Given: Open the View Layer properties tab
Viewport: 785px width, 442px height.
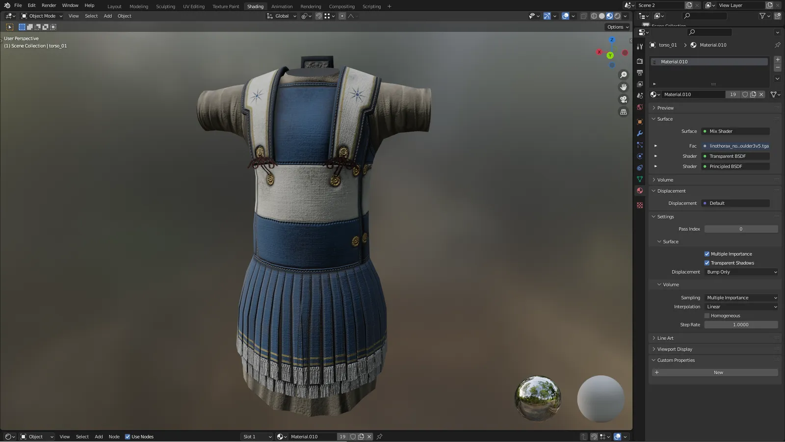Looking at the screenshot, I should [x=640, y=84].
